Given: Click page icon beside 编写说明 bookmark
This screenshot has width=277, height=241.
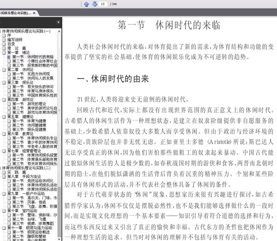Looking at the screenshot, I should tap(4, 40).
